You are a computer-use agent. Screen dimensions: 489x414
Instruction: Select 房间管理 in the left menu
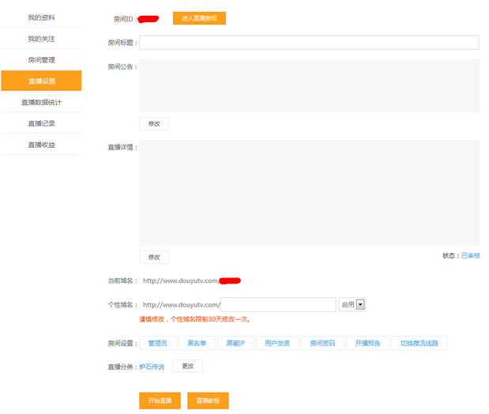41,59
